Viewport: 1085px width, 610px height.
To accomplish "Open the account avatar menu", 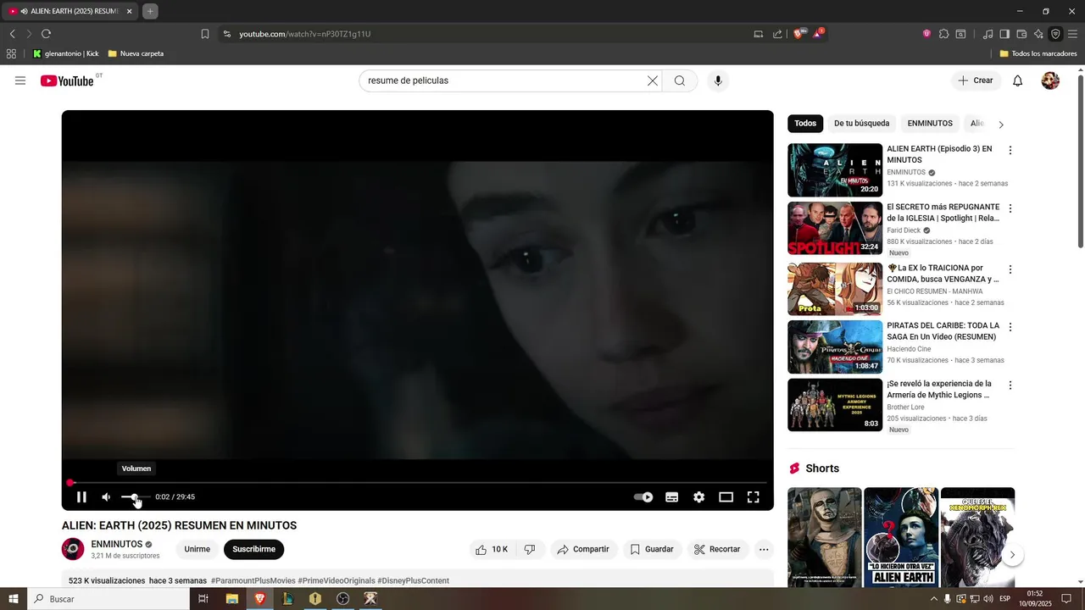I will pyautogui.click(x=1050, y=80).
